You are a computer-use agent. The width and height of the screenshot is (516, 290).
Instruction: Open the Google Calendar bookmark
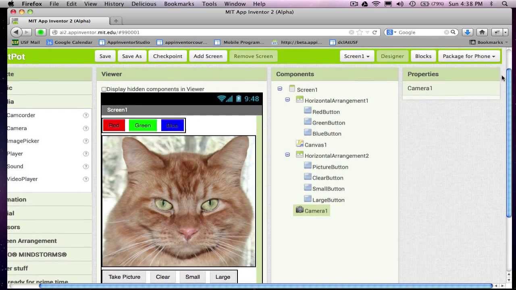point(69,42)
